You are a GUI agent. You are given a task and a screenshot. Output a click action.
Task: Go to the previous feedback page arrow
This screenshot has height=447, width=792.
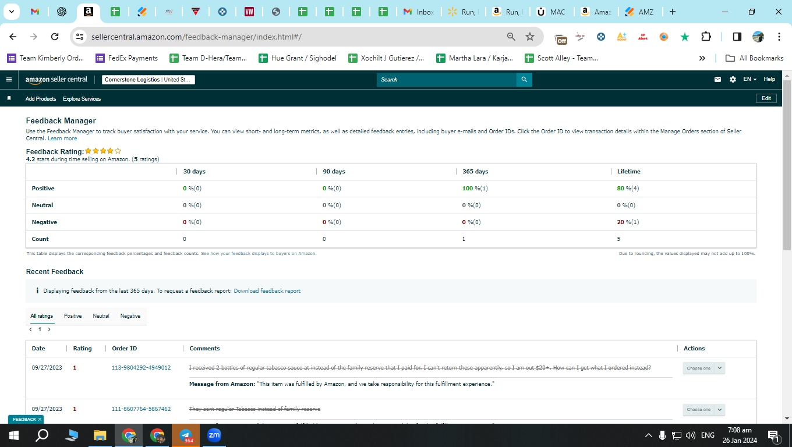coord(30,329)
